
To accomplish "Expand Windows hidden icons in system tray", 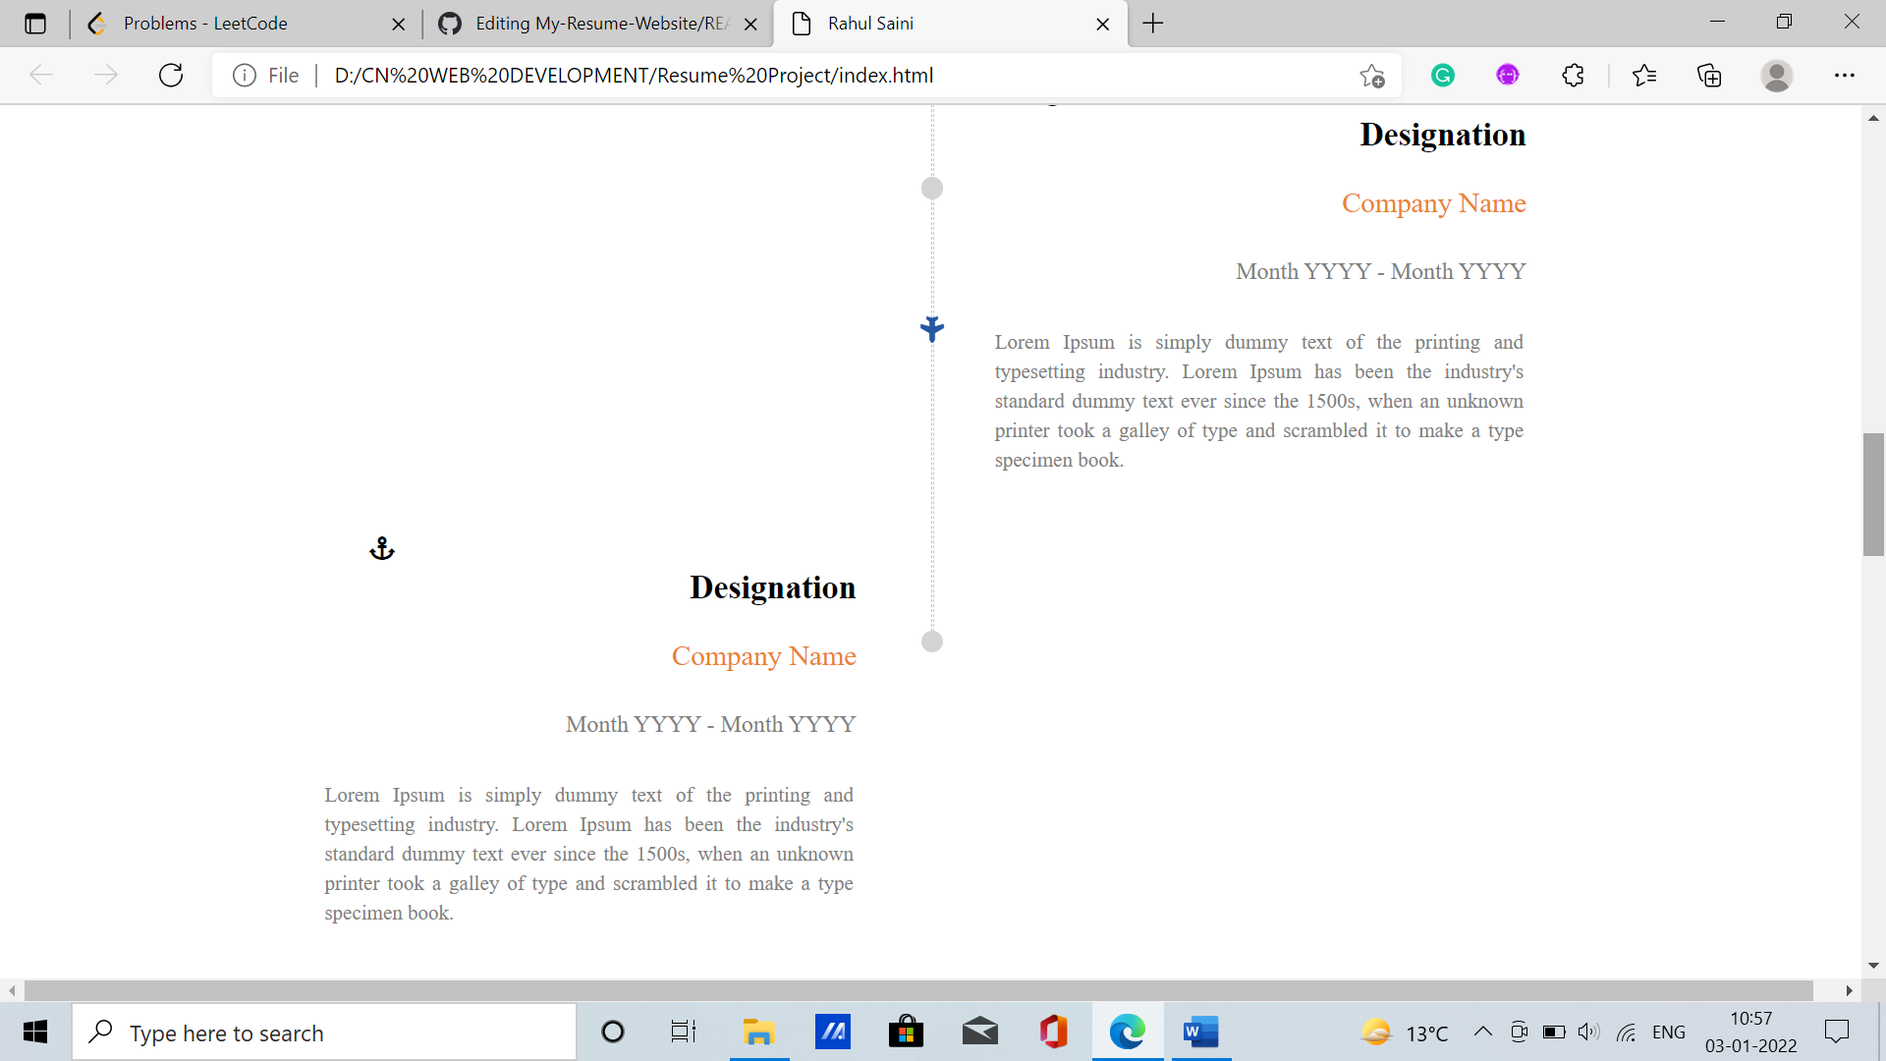I will (x=1483, y=1032).
